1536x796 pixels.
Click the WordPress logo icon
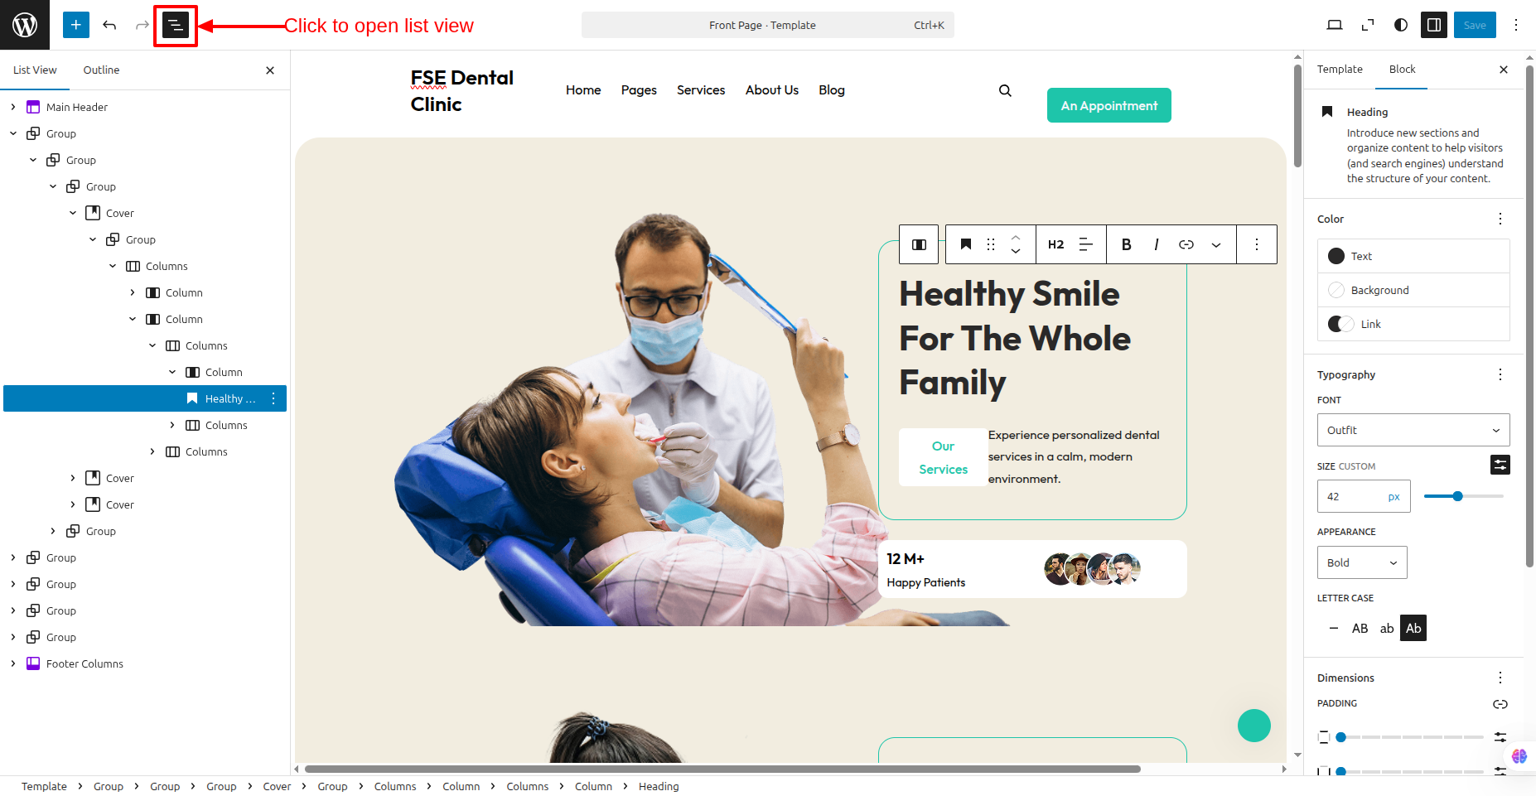tap(25, 25)
